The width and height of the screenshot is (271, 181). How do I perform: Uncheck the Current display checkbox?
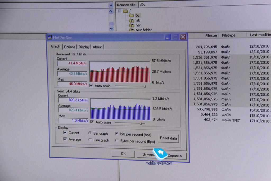tap(65, 133)
